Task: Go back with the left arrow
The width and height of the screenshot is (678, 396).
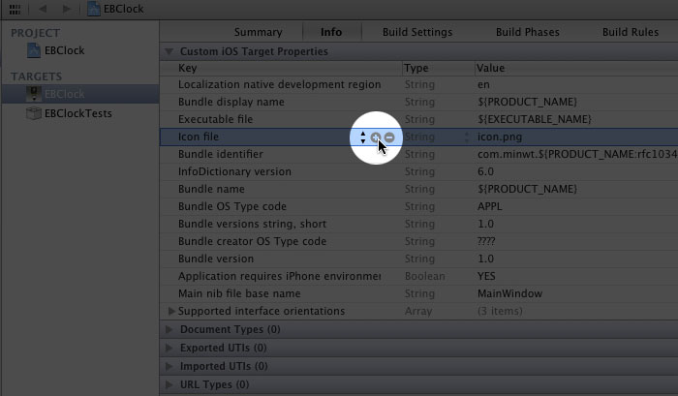Action: [43, 9]
